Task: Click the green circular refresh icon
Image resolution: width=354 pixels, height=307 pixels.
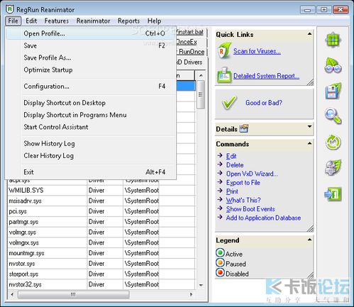Action: click(x=333, y=143)
